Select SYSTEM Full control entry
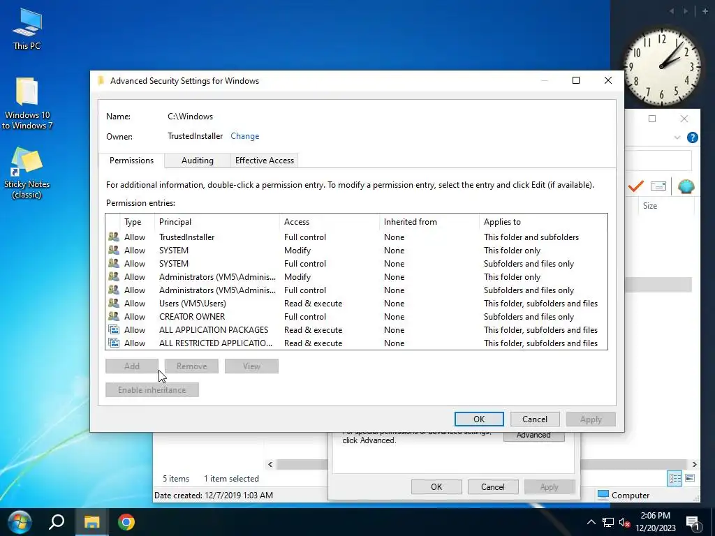Viewport: 715px width, 536px height. click(356, 263)
